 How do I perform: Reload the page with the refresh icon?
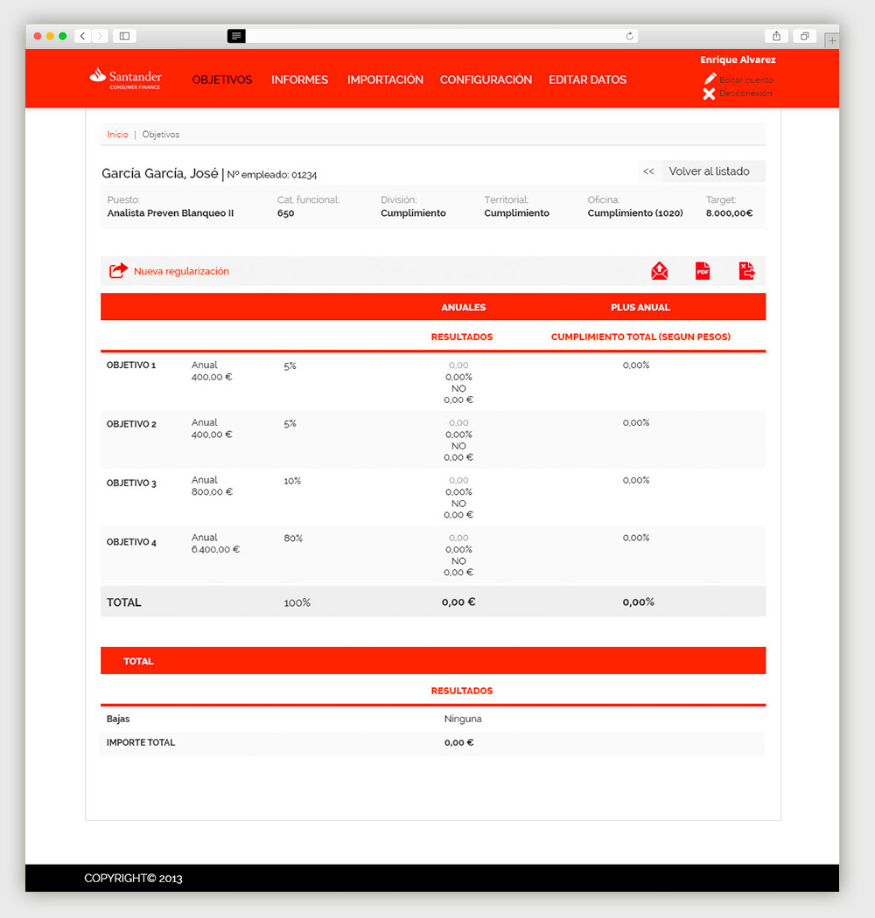click(629, 36)
